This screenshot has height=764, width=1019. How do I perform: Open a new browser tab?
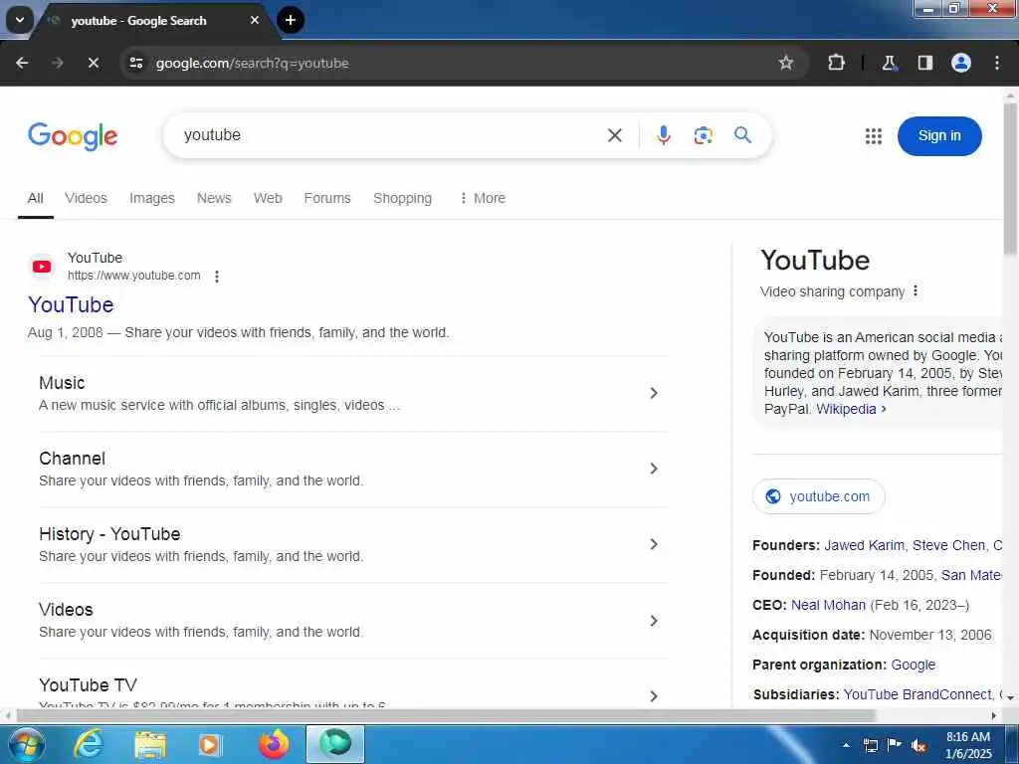[x=291, y=20]
